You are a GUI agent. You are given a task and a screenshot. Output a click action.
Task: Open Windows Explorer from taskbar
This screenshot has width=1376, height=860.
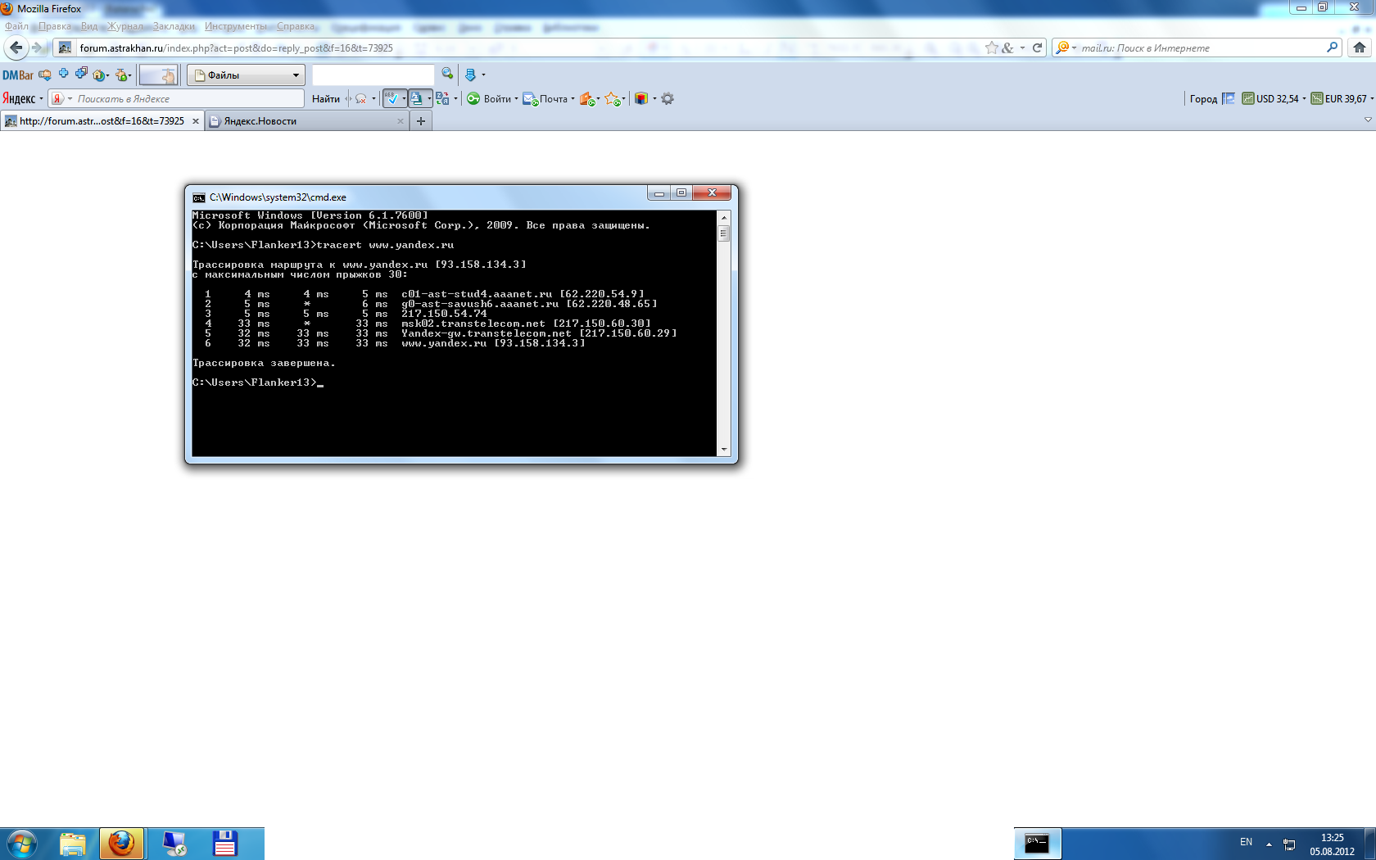(73, 844)
